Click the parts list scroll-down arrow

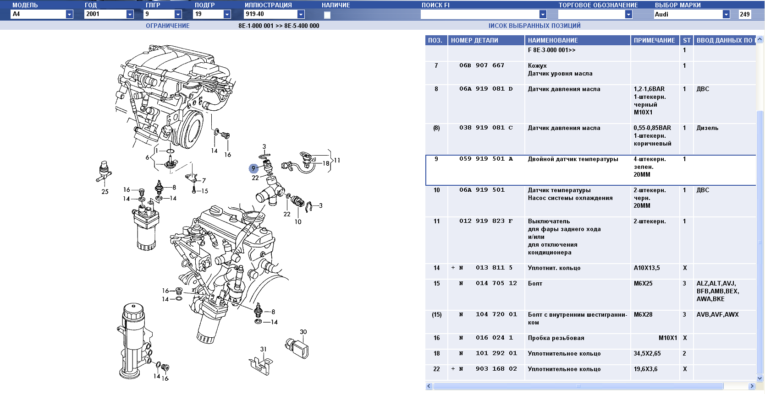pos(760,378)
